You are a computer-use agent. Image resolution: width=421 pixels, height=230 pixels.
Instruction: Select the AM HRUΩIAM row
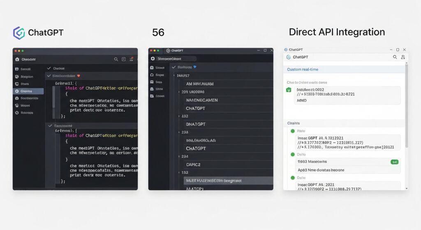coord(228,84)
